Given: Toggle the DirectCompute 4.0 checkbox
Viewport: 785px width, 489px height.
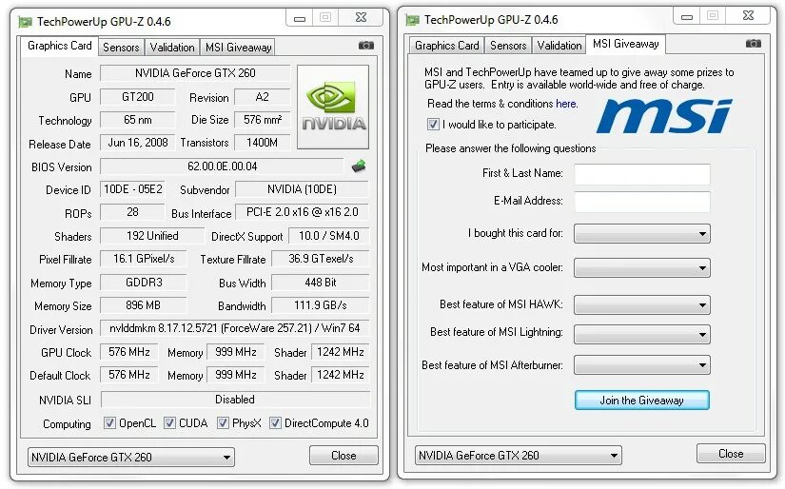Looking at the screenshot, I should 275,423.
